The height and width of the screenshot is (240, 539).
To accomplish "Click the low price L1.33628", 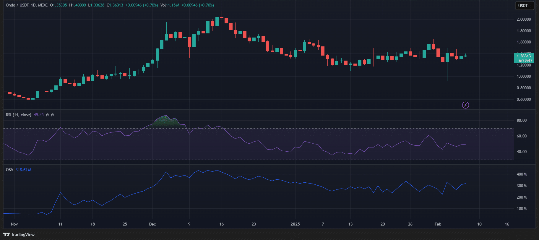I will tap(96, 5).
